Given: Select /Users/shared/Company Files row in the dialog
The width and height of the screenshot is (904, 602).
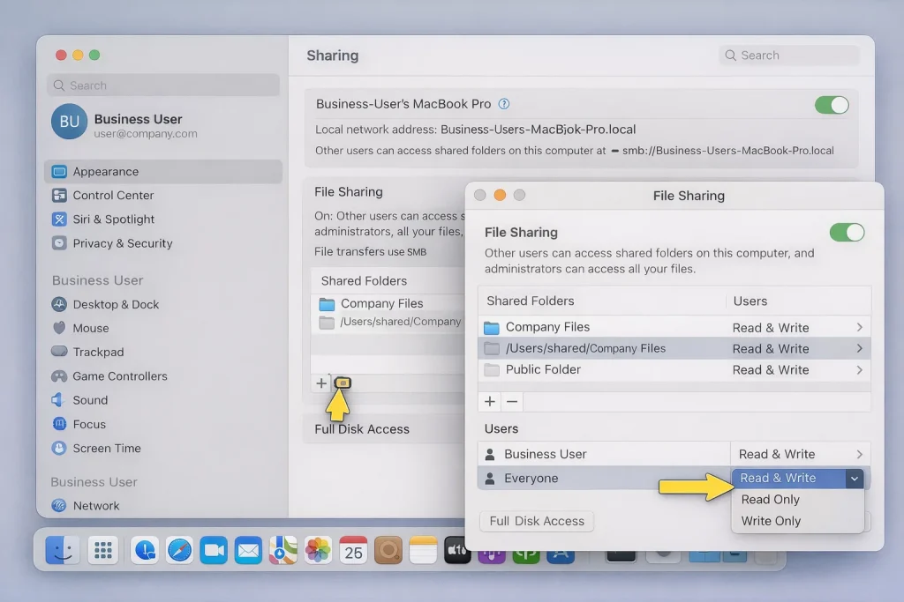Looking at the screenshot, I should pyautogui.click(x=674, y=349).
